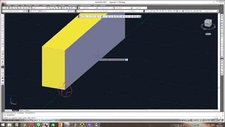The width and height of the screenshot is (225, 127).
Task: Click the Open file icon
Action: click(x=6, y=8)
